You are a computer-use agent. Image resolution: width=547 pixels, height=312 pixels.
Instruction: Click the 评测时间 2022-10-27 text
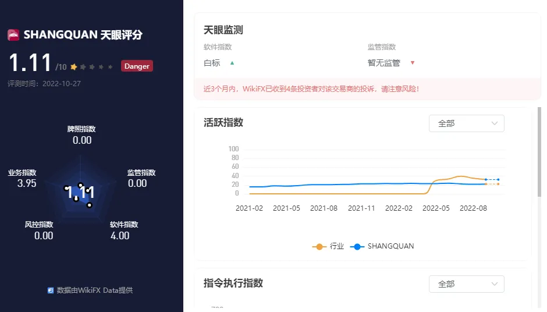coord(44,84)
